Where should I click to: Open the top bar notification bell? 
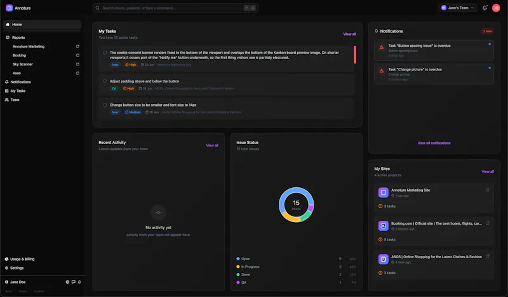click(x=485, y=8)
